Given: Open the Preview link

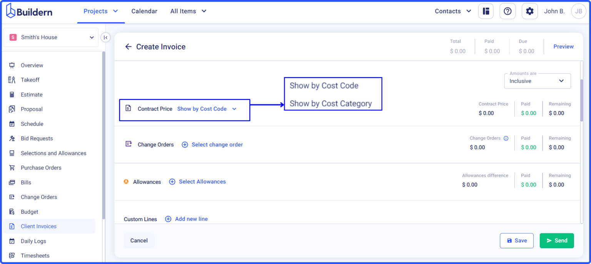Looking at the screenshot, I should pyautogui.click(x=563, y=46).
